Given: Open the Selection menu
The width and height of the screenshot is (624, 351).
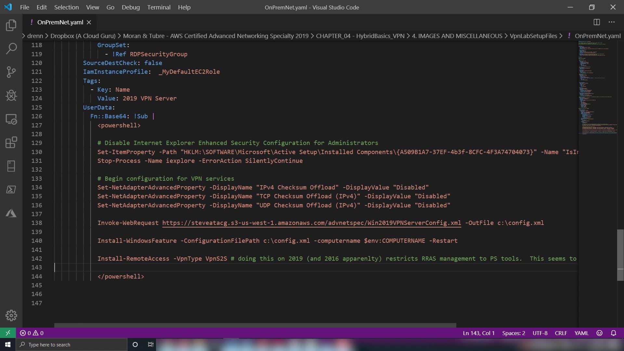Looking at the screenshot, I should pos(66,7).
